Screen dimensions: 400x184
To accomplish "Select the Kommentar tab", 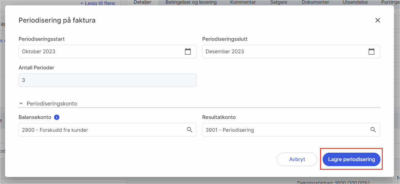I will point(243,2).
